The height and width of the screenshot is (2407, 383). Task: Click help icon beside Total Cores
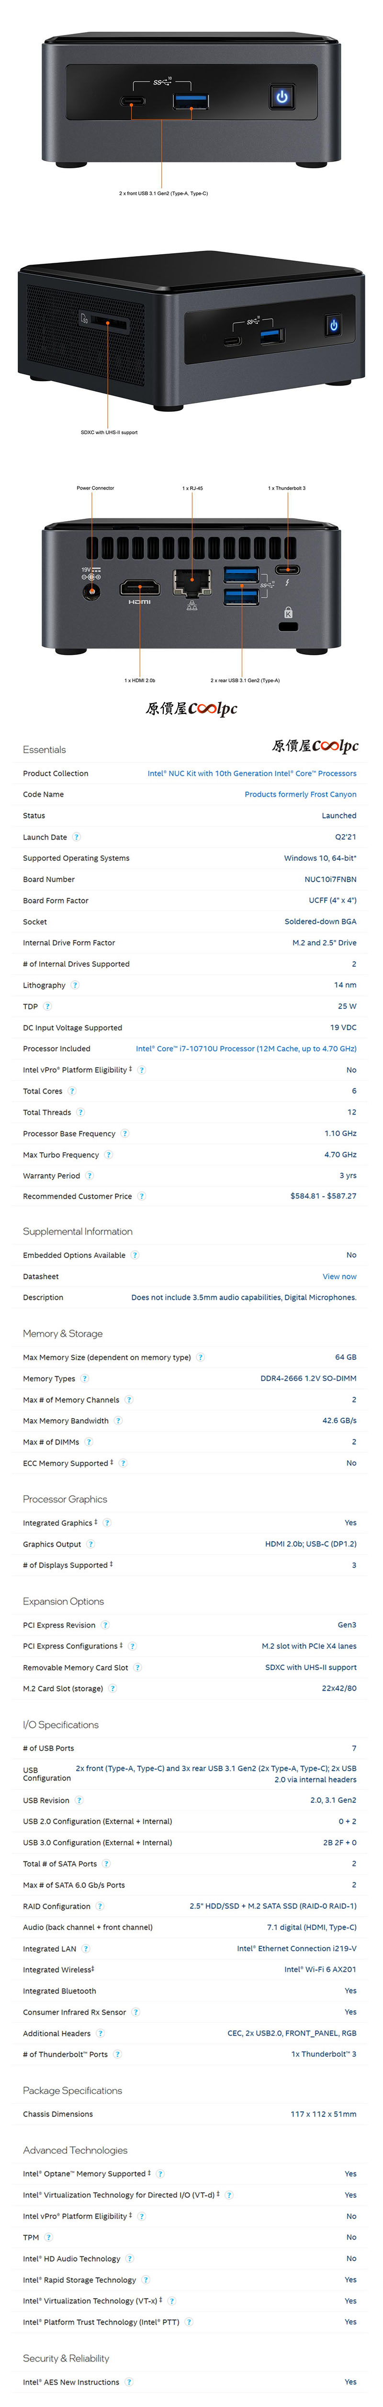pyautogui.click(x=72, y=1090)
